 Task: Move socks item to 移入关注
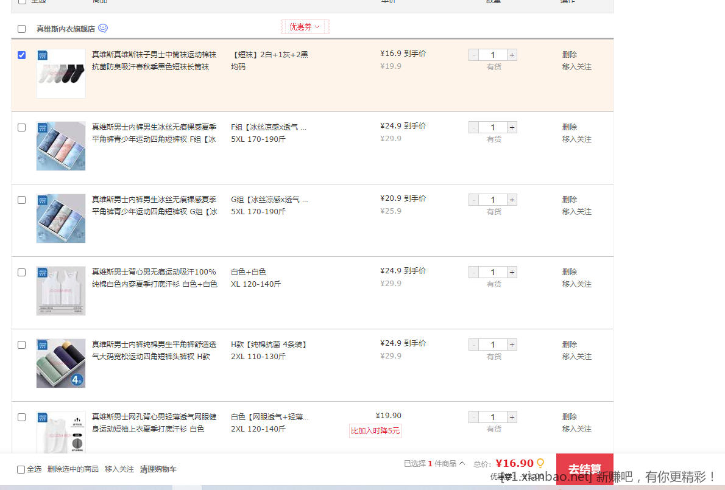pos(576,67)
